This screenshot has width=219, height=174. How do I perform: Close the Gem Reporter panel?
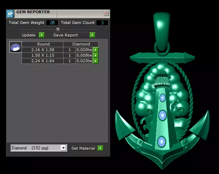[x=106, y=14]
